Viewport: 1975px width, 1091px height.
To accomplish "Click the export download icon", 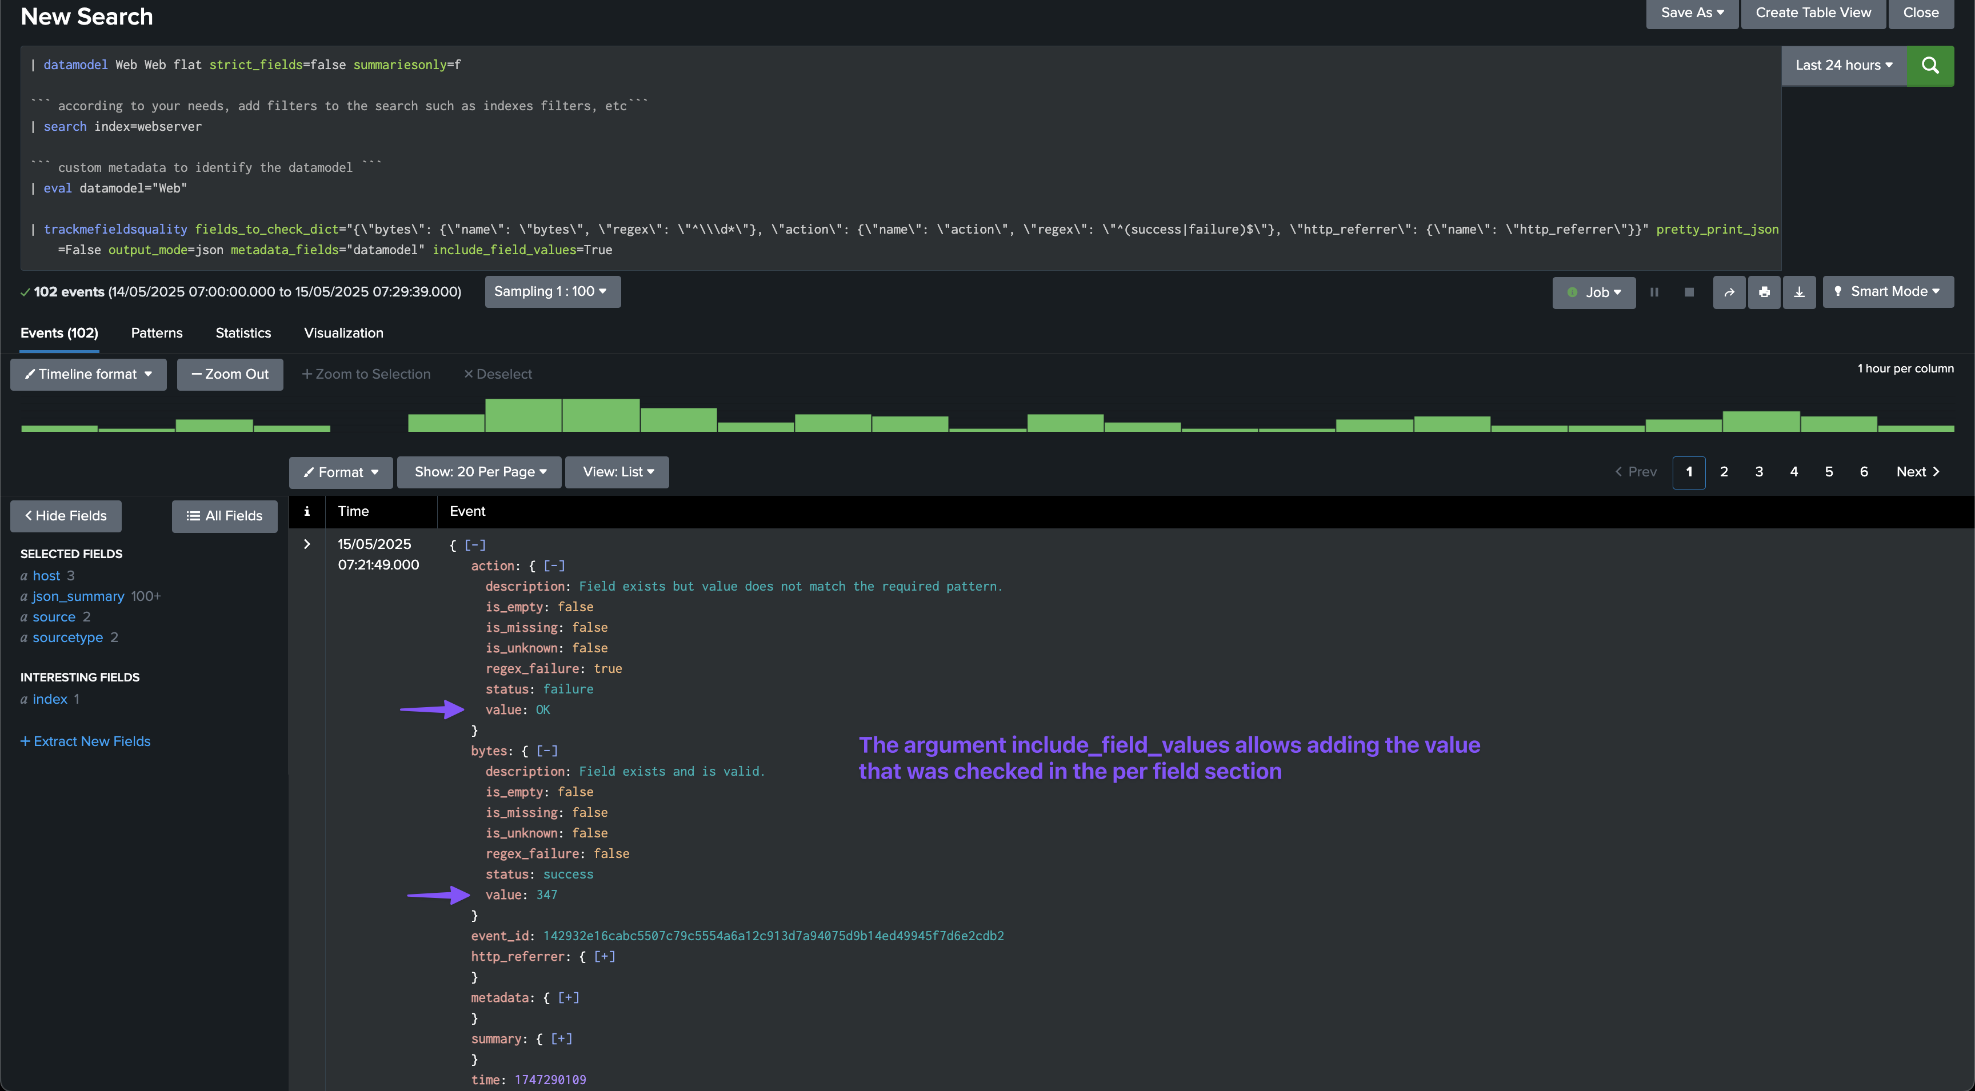I will pos(1798,292).
